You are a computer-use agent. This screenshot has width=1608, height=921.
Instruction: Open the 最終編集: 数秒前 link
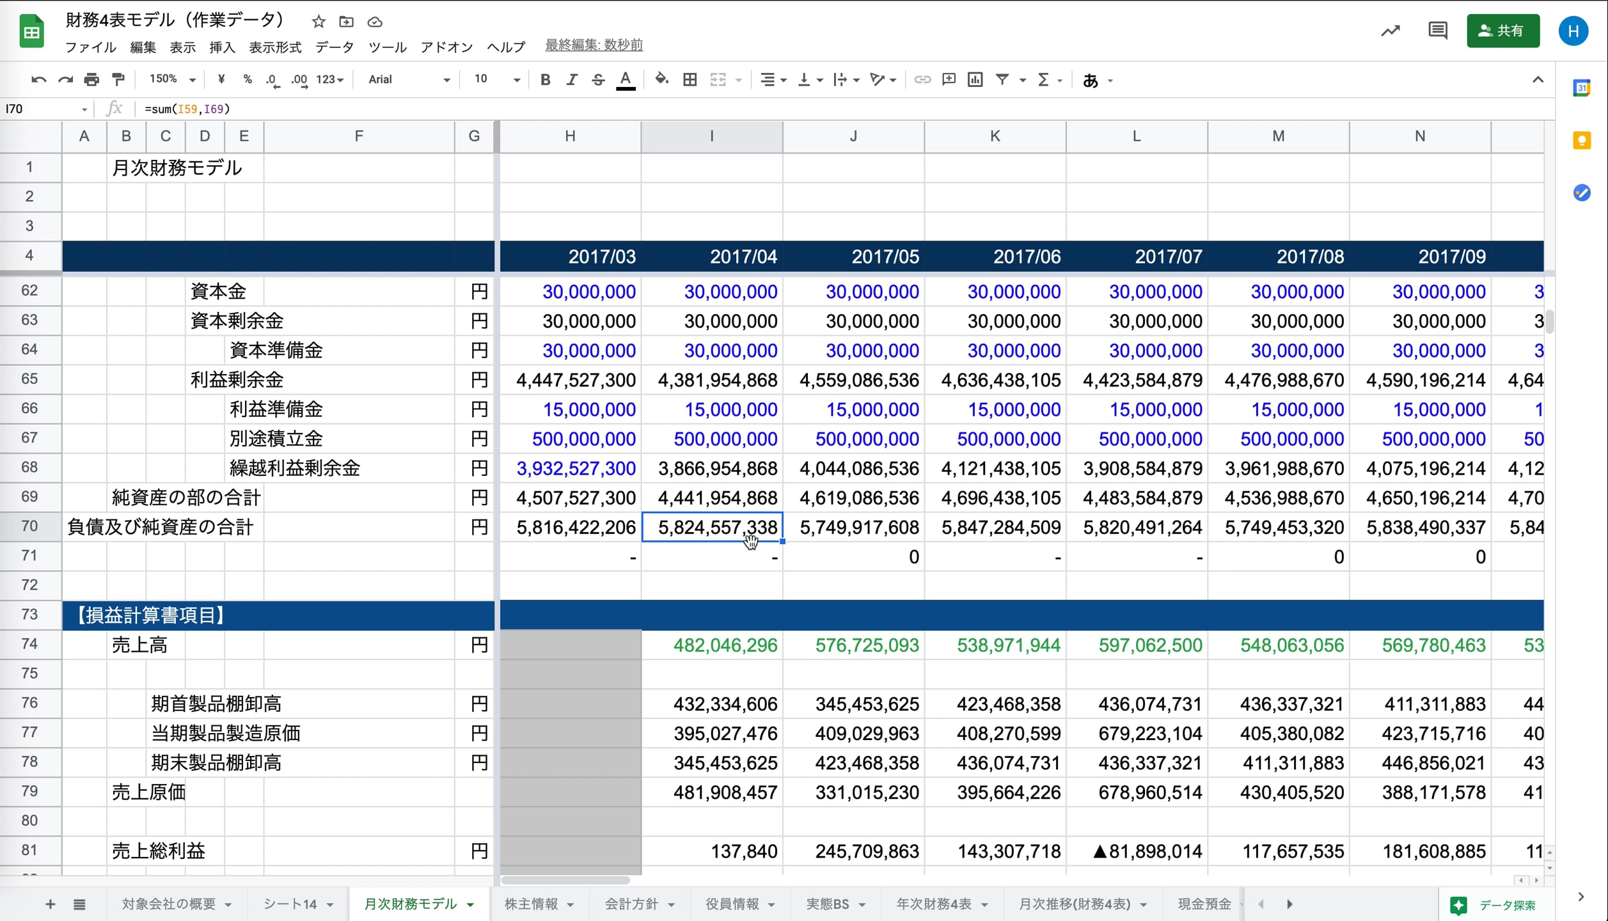tap(594, 45)
